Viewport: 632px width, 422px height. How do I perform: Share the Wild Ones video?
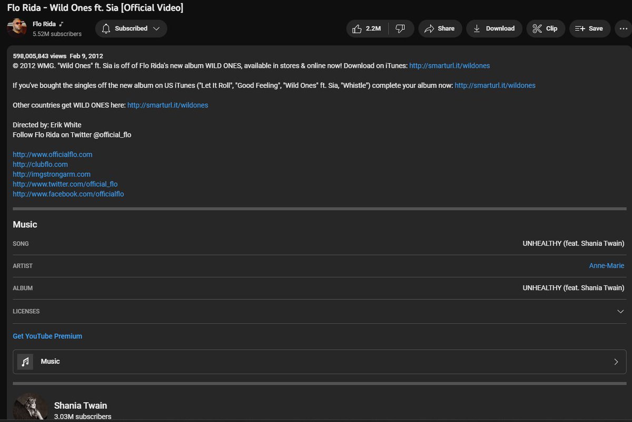pyautogui.click(x=440, y=28)
